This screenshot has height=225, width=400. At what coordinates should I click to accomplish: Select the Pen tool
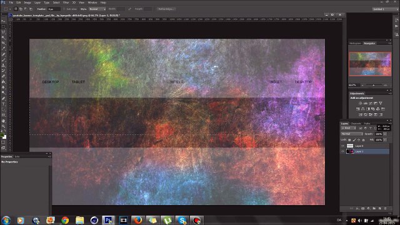pyautogui.click(x=3, y=98)
